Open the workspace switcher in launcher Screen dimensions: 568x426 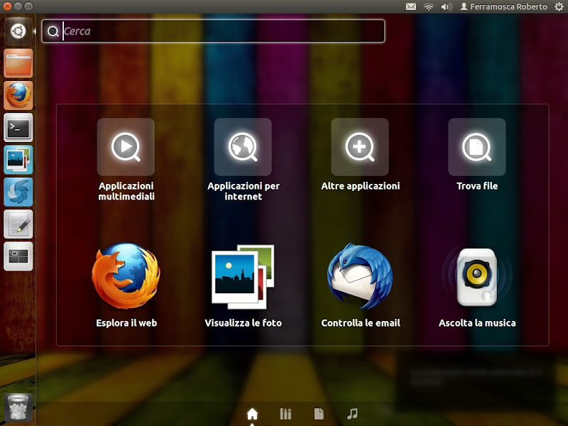tap(18, 256)
